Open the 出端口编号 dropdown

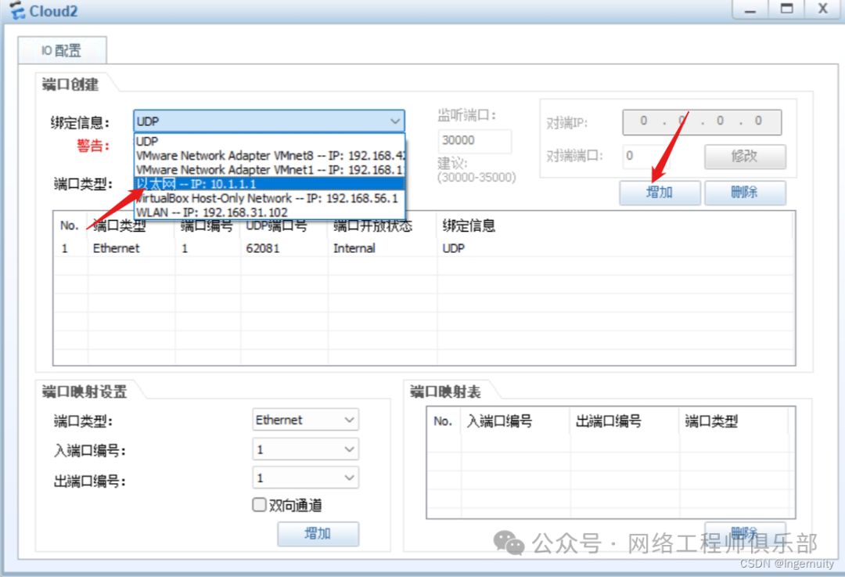point(306,478)
